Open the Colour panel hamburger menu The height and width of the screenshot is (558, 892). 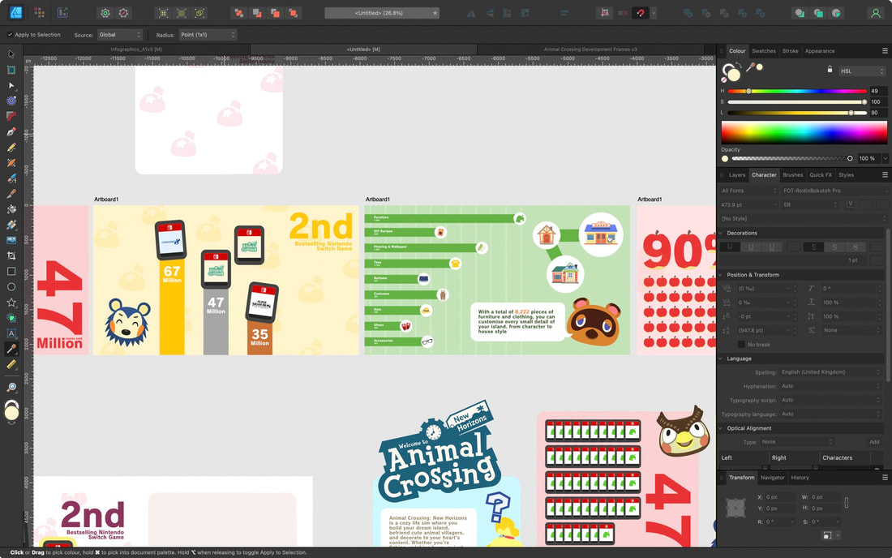coord(885,50)
